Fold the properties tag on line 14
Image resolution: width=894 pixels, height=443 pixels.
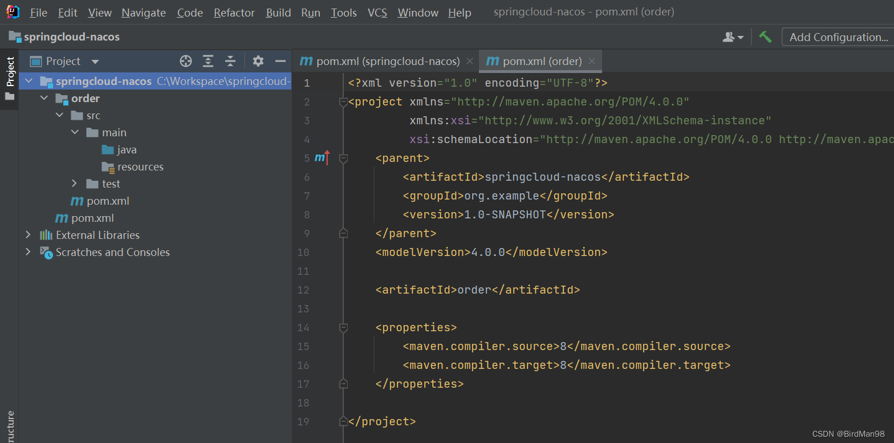pos(343,327)
